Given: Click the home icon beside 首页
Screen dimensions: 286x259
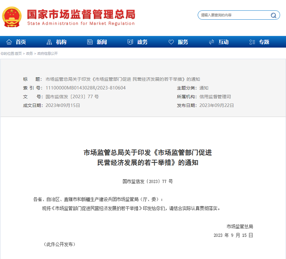Looking at the screenshot, I should click(9, 41).
